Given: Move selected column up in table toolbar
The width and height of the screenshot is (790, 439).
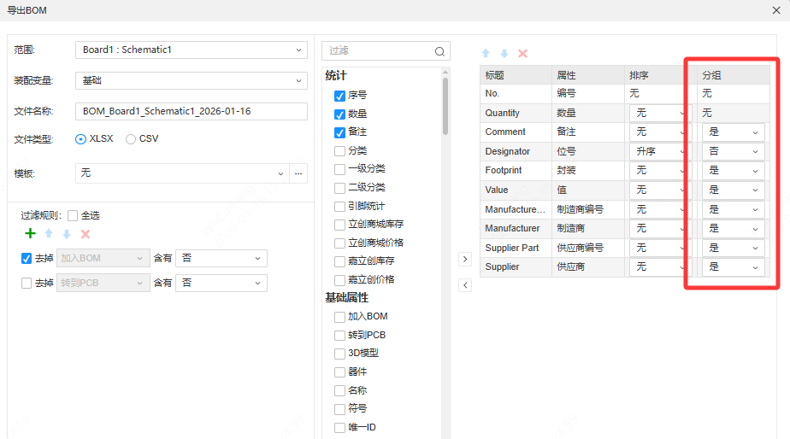Looking at the screenshot, I should click(486, 53).
